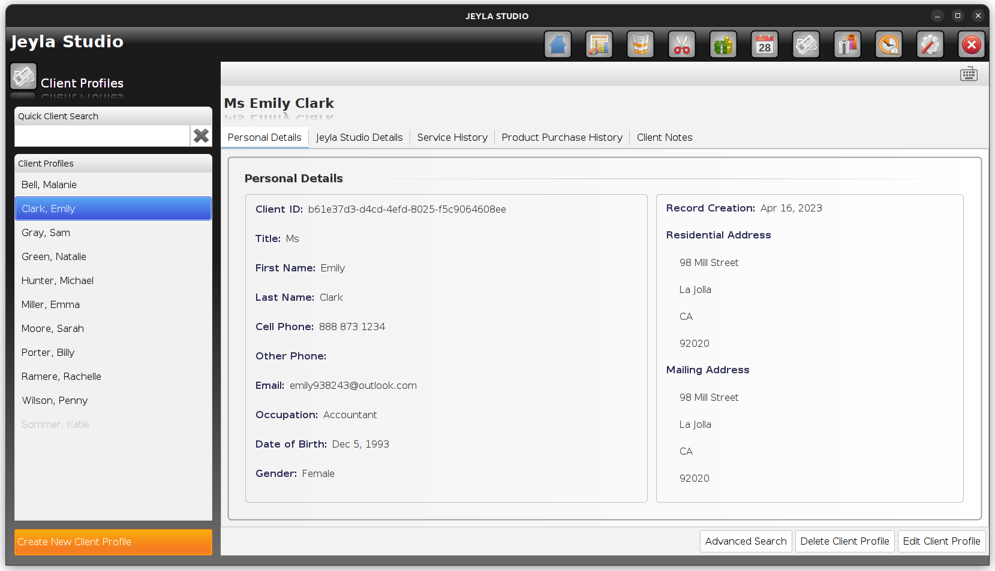Open Client Notes tab
995x571 pixels.
tap(665, 137)
